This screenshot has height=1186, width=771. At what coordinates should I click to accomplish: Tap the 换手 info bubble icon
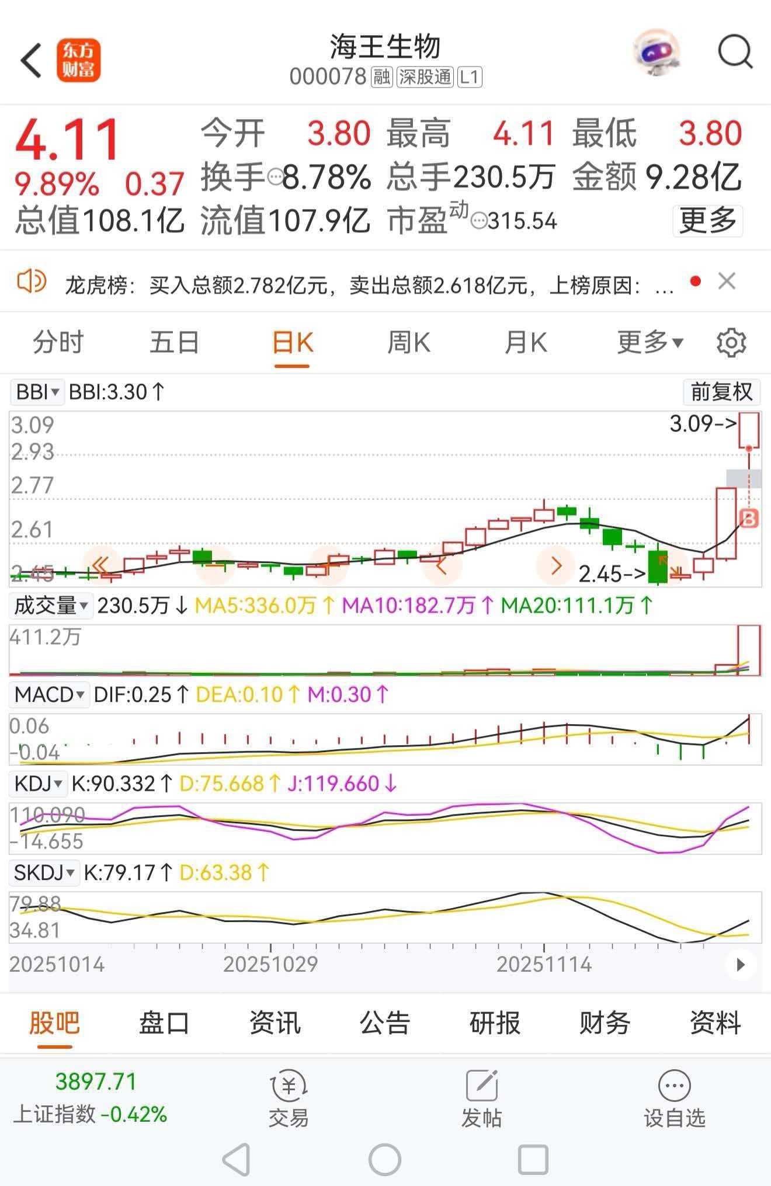tap(275, 176)
